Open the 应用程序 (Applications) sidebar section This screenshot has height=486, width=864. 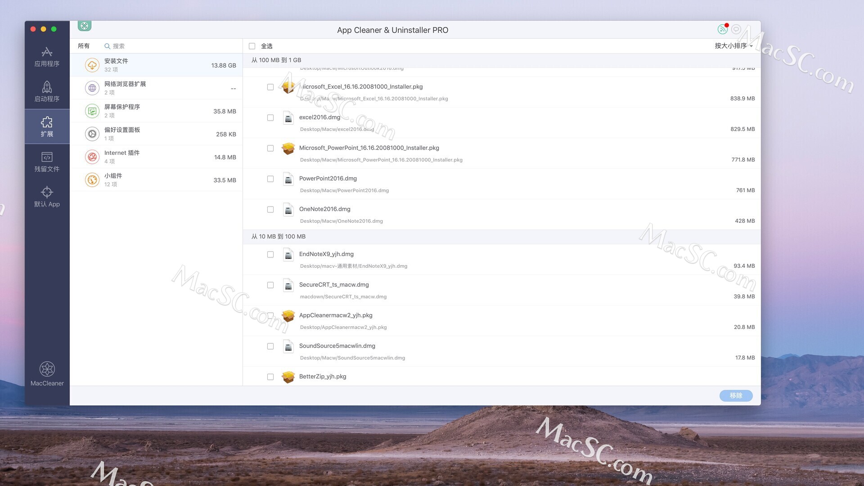point(47,57)
